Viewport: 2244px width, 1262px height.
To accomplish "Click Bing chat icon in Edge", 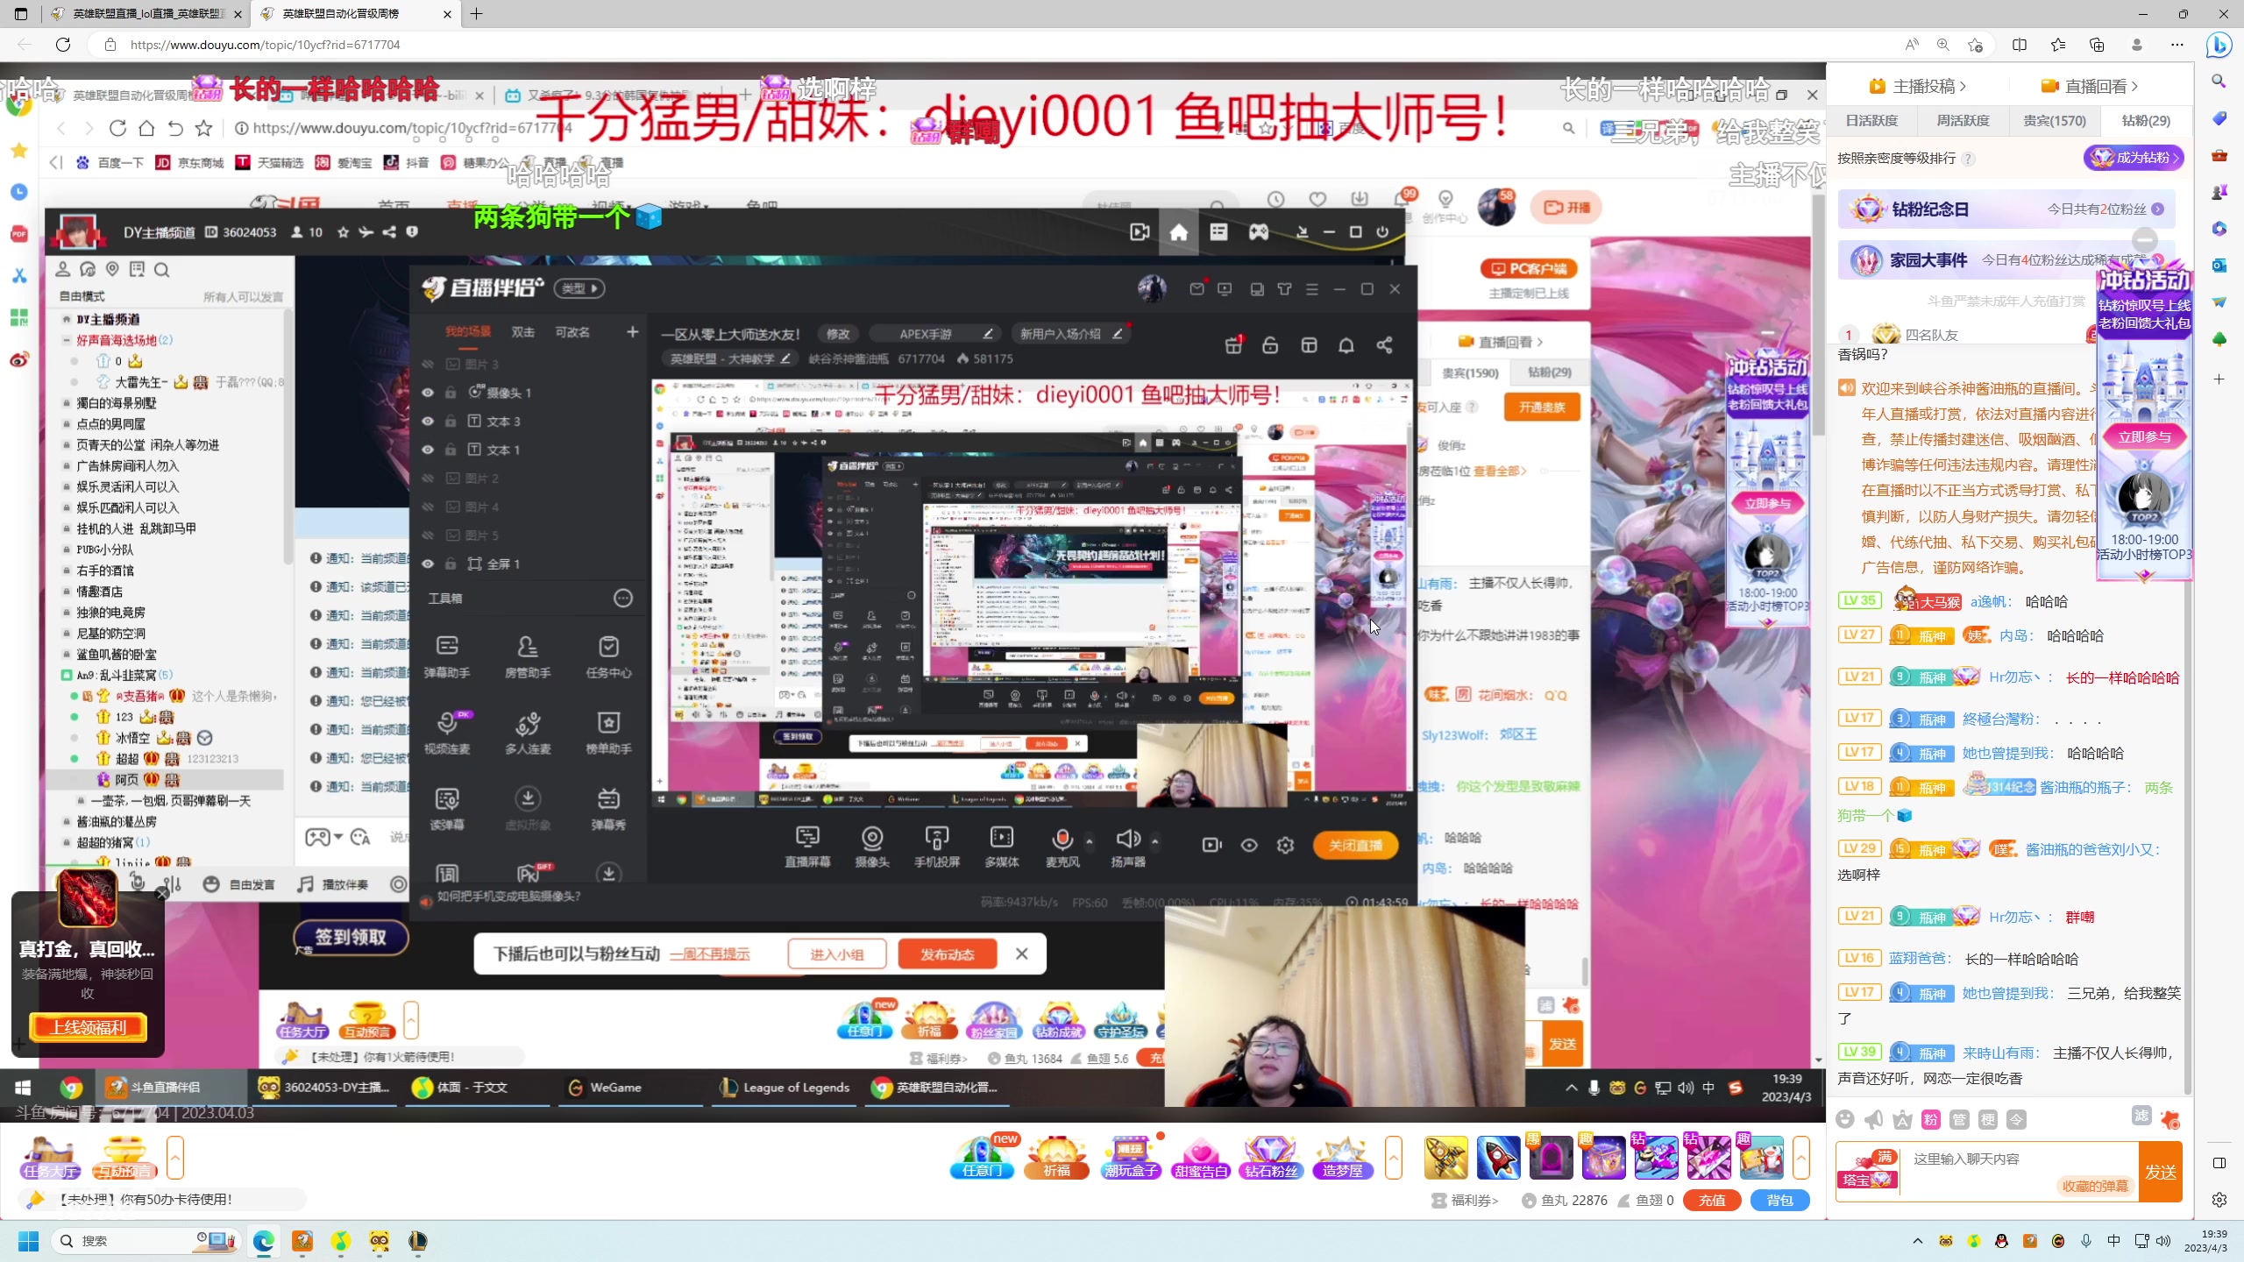I will click(2219, 44).
